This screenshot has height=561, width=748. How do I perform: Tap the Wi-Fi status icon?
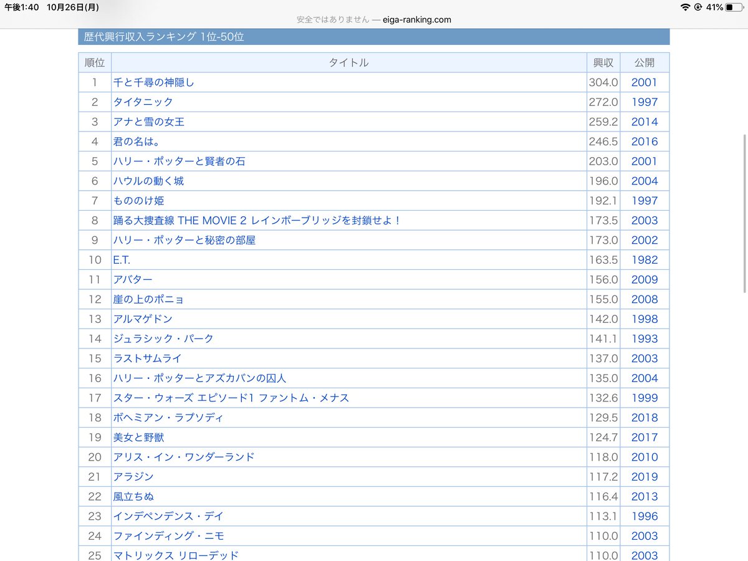[x=686, y=7]
